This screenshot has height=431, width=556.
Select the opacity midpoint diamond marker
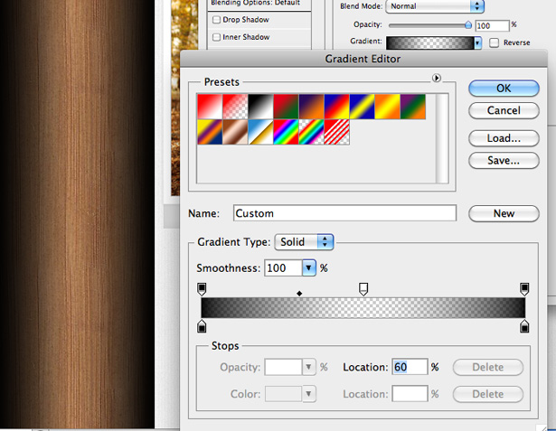(x=299, y=294)
